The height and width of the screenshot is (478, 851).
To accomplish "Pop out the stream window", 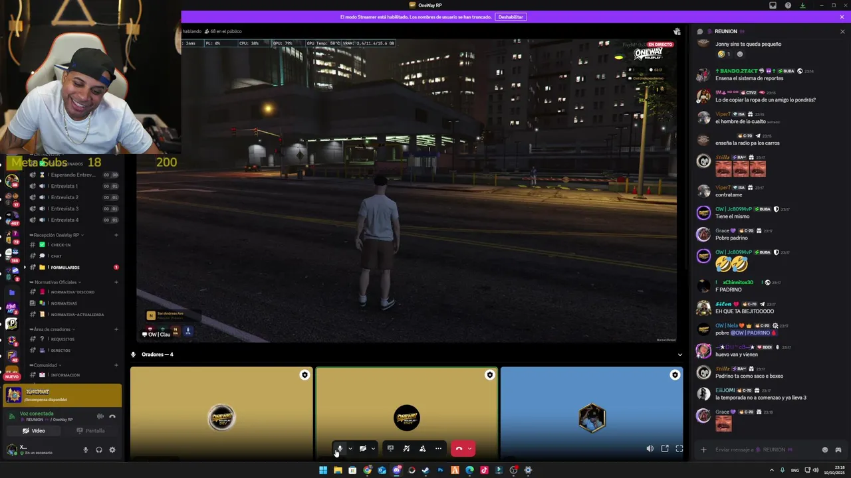I will [x=665, y=449].
